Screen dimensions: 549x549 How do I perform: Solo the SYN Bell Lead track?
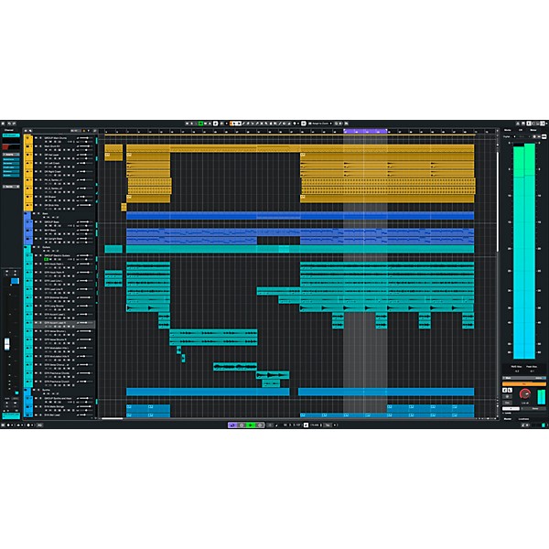click(x=40, y=415)
